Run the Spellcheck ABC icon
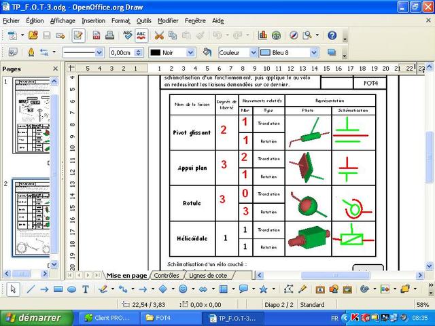 [127, 35]
